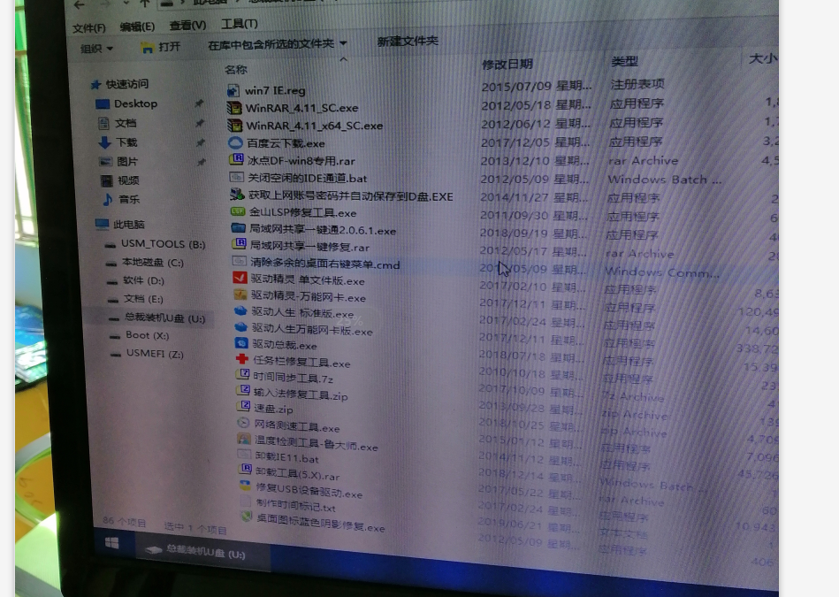
Task: Click 输入法修复工具.zip archive icon
Action: tap(243, 391)
